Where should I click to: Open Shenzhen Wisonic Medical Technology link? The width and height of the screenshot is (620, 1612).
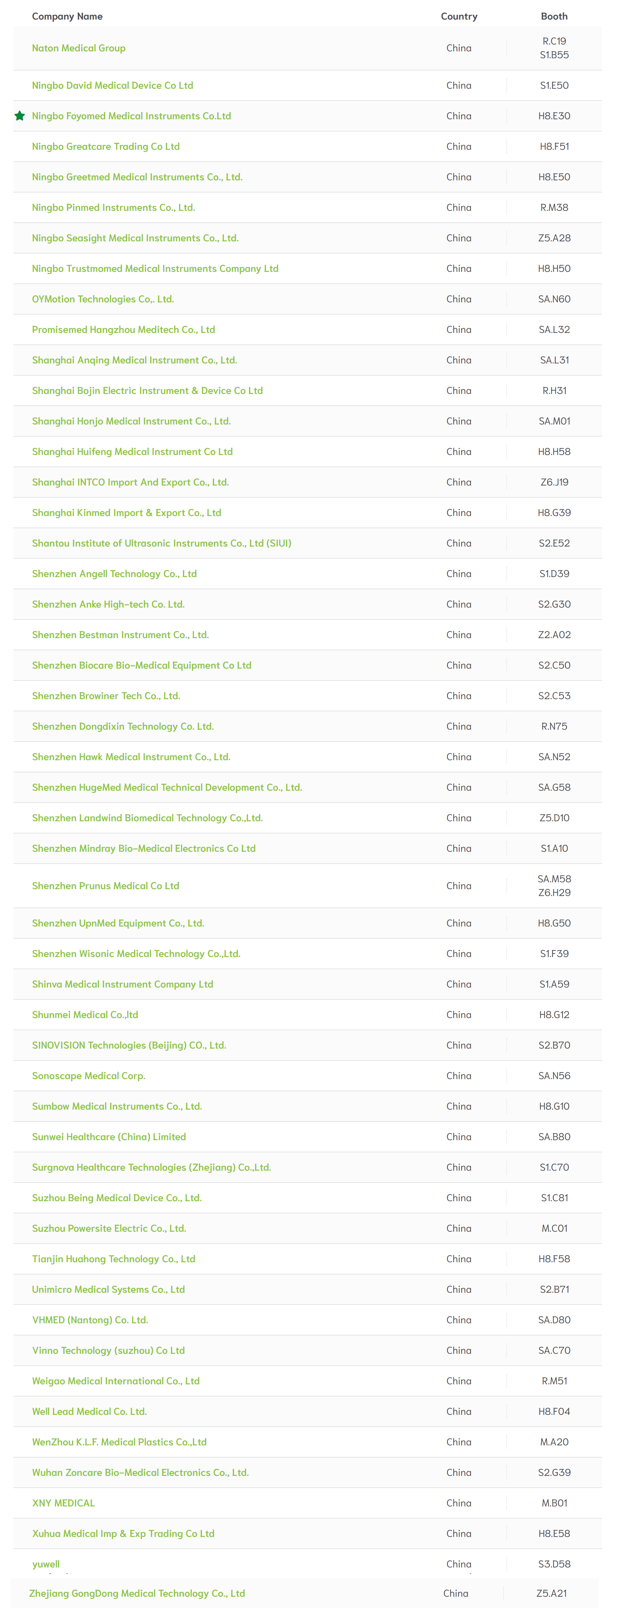[x=136, y=954]
